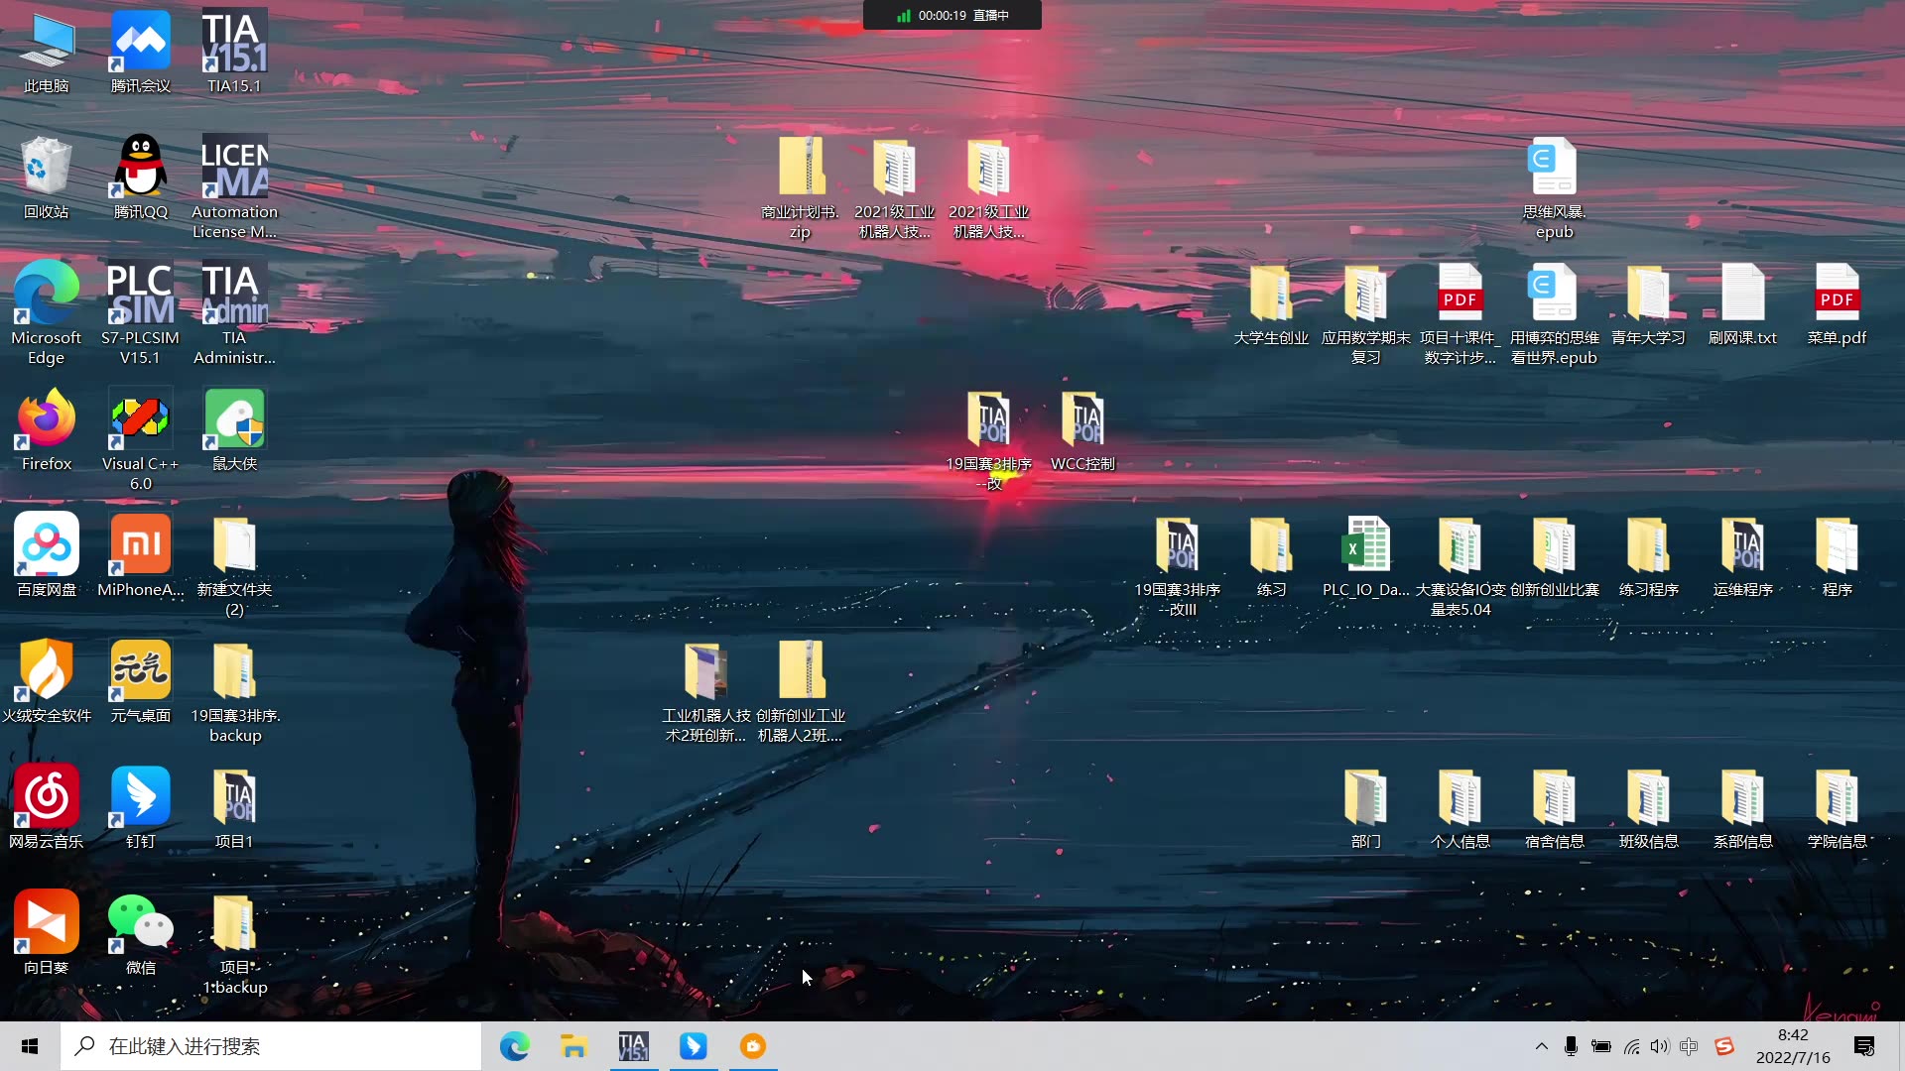The width and height of the screenshot is (1905, 1071).
Task: Select the 大赛设备IO变量表5.04 folder
Action: click(x=1460, y=565)
